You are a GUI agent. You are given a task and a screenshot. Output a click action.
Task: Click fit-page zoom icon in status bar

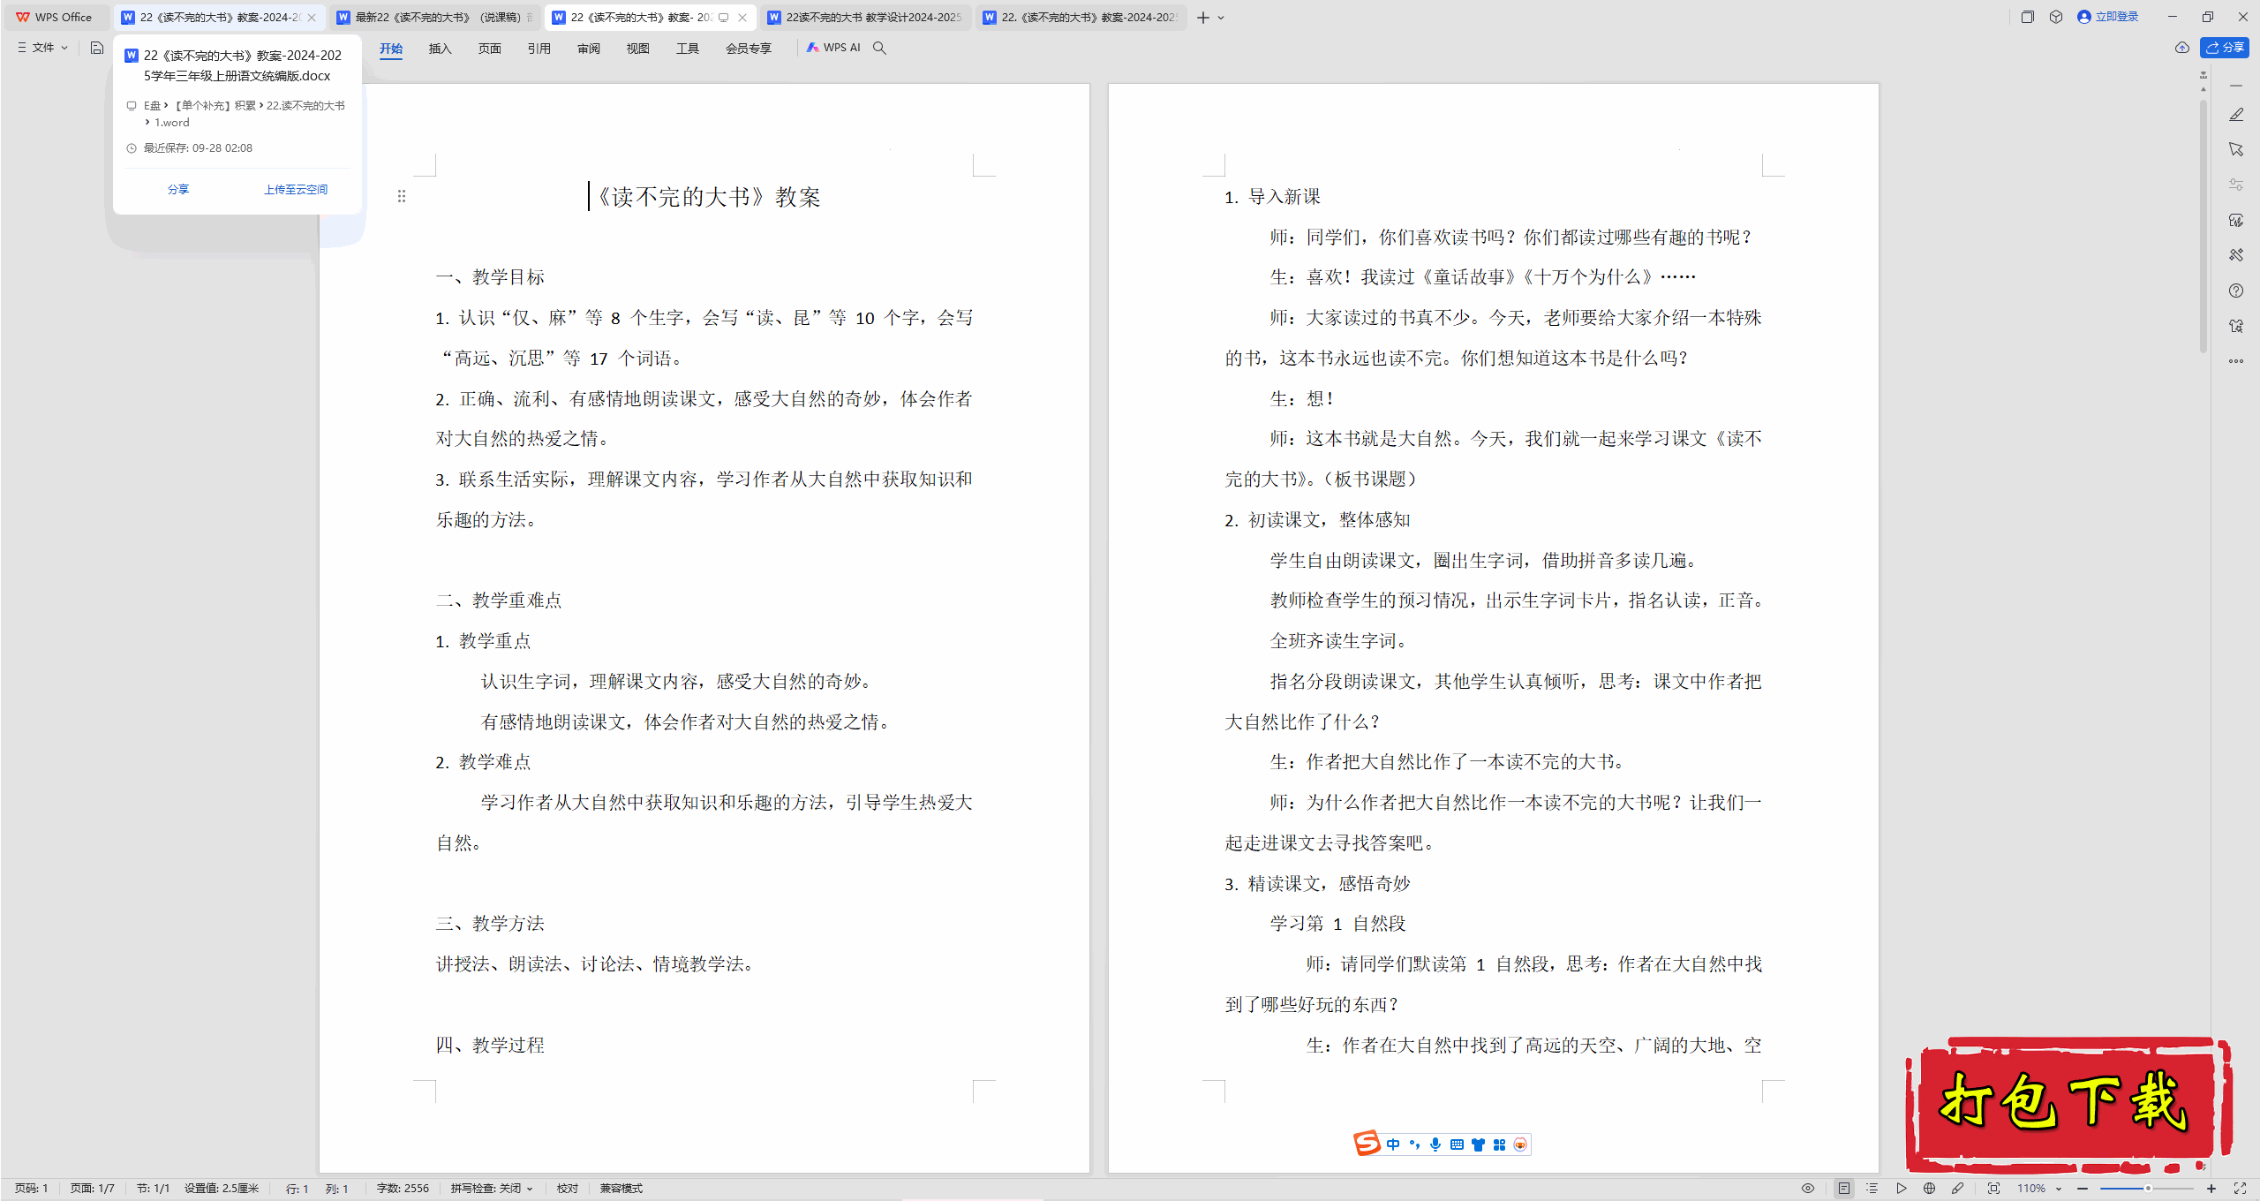(x=1993, y=1189)
